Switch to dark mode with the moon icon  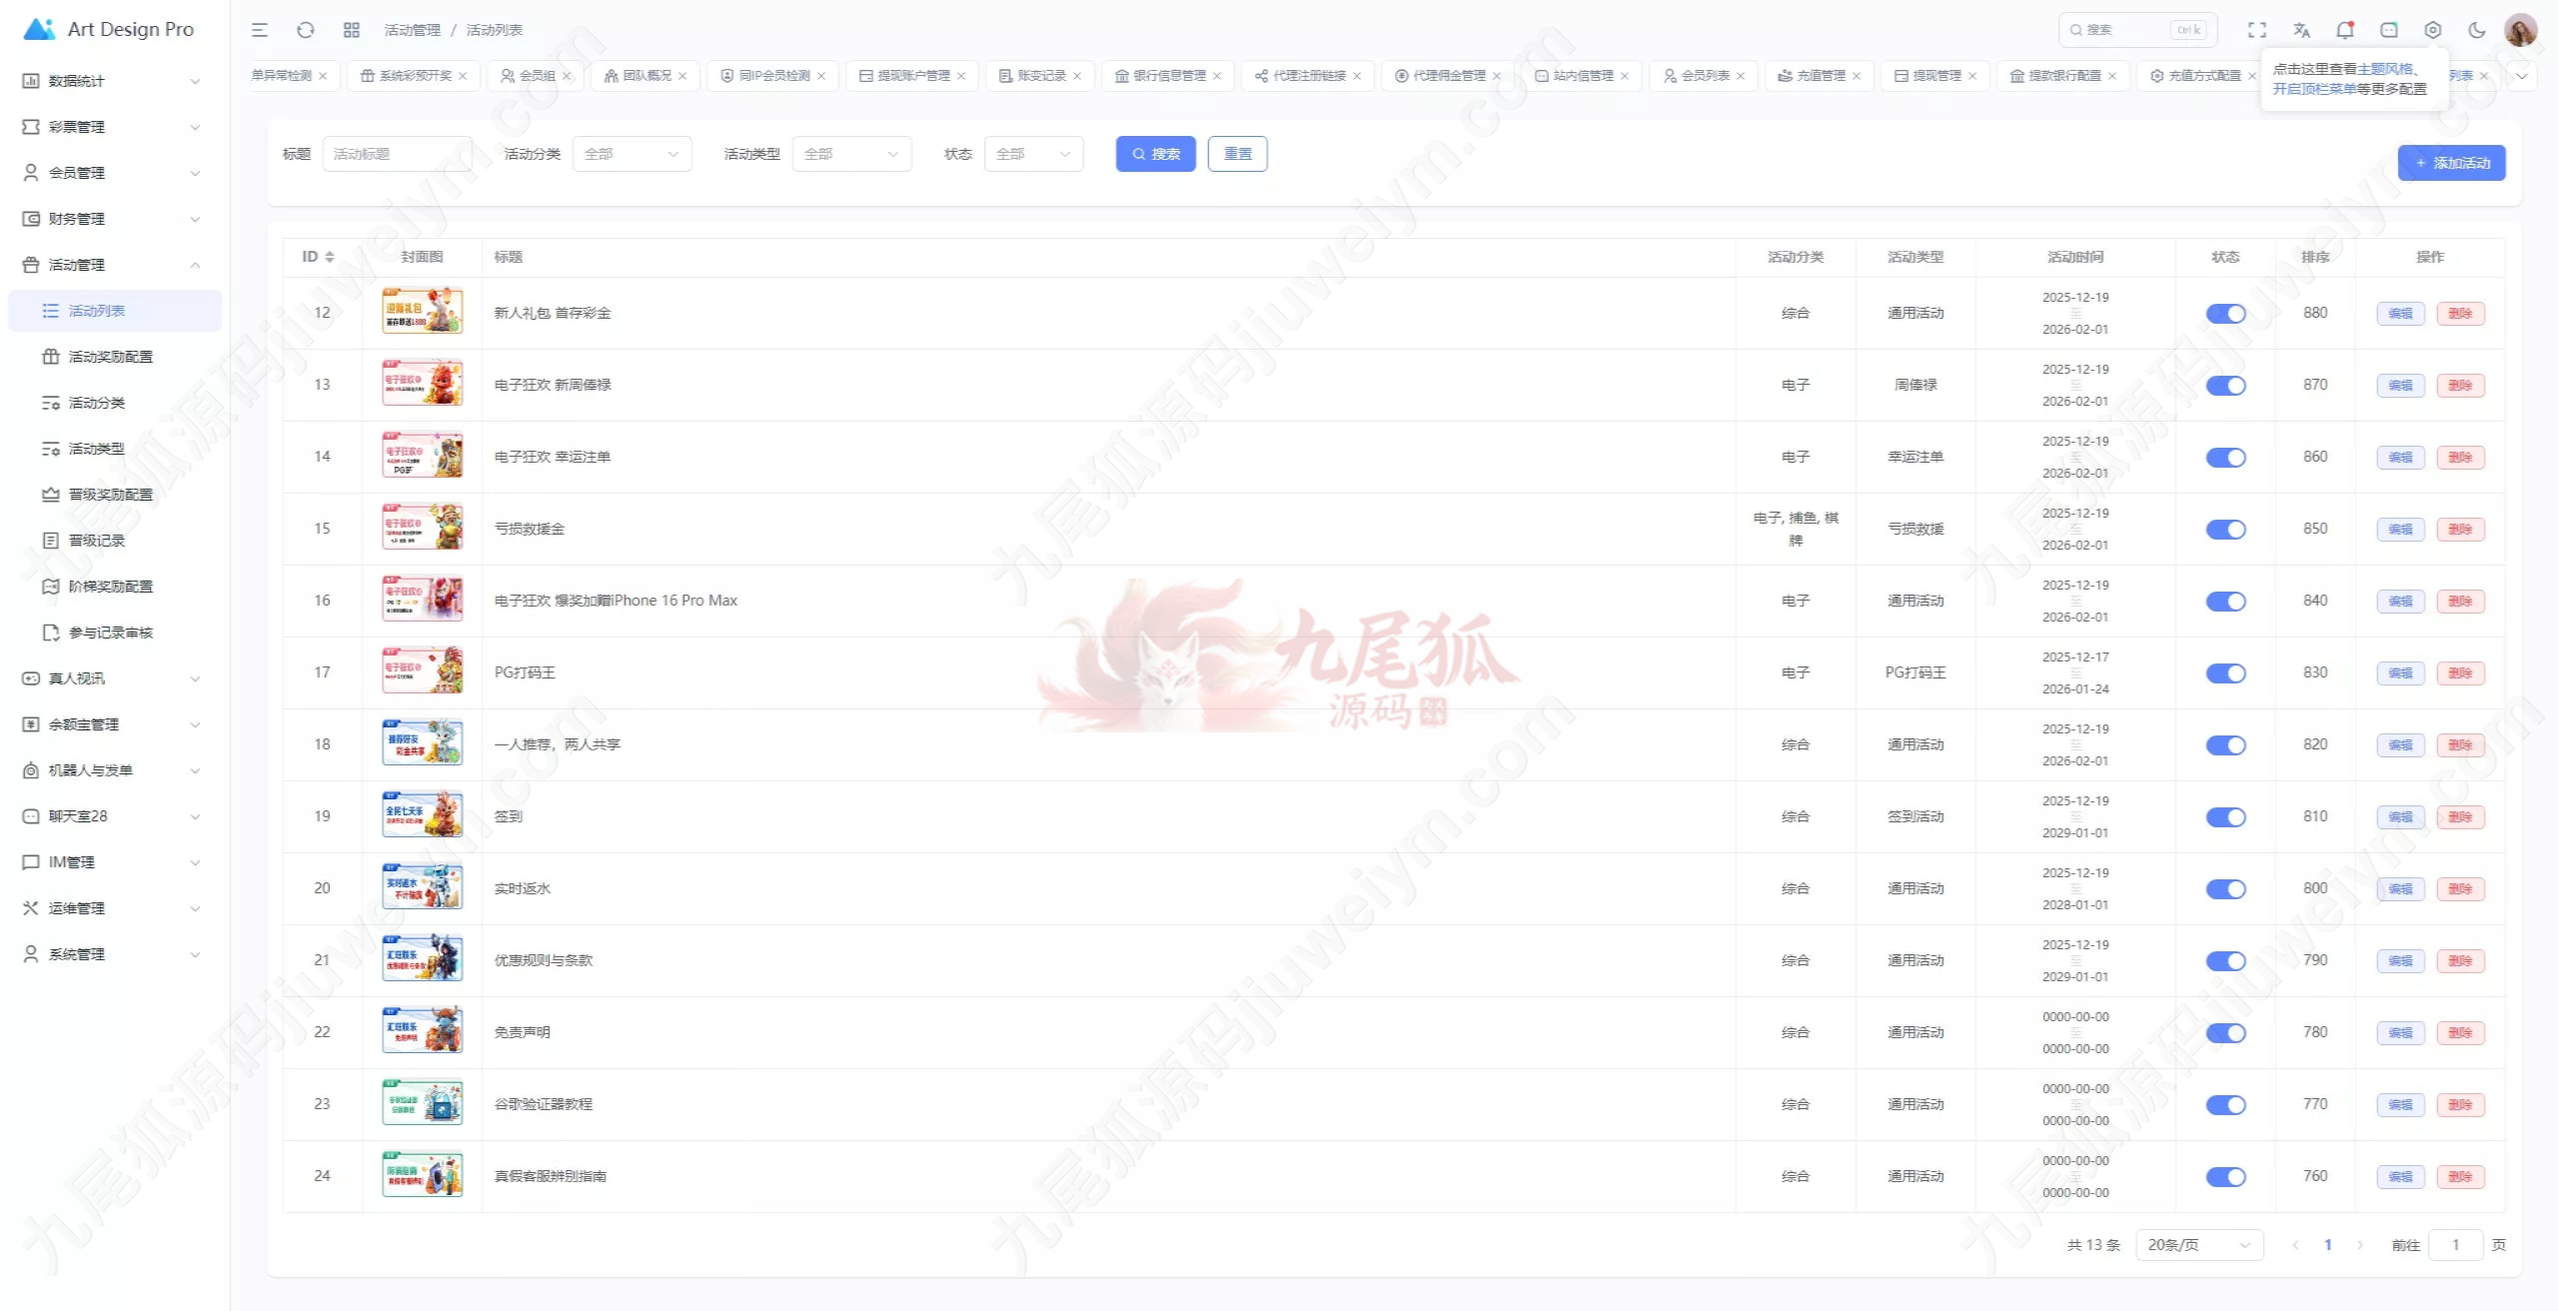click(2477, 30)
